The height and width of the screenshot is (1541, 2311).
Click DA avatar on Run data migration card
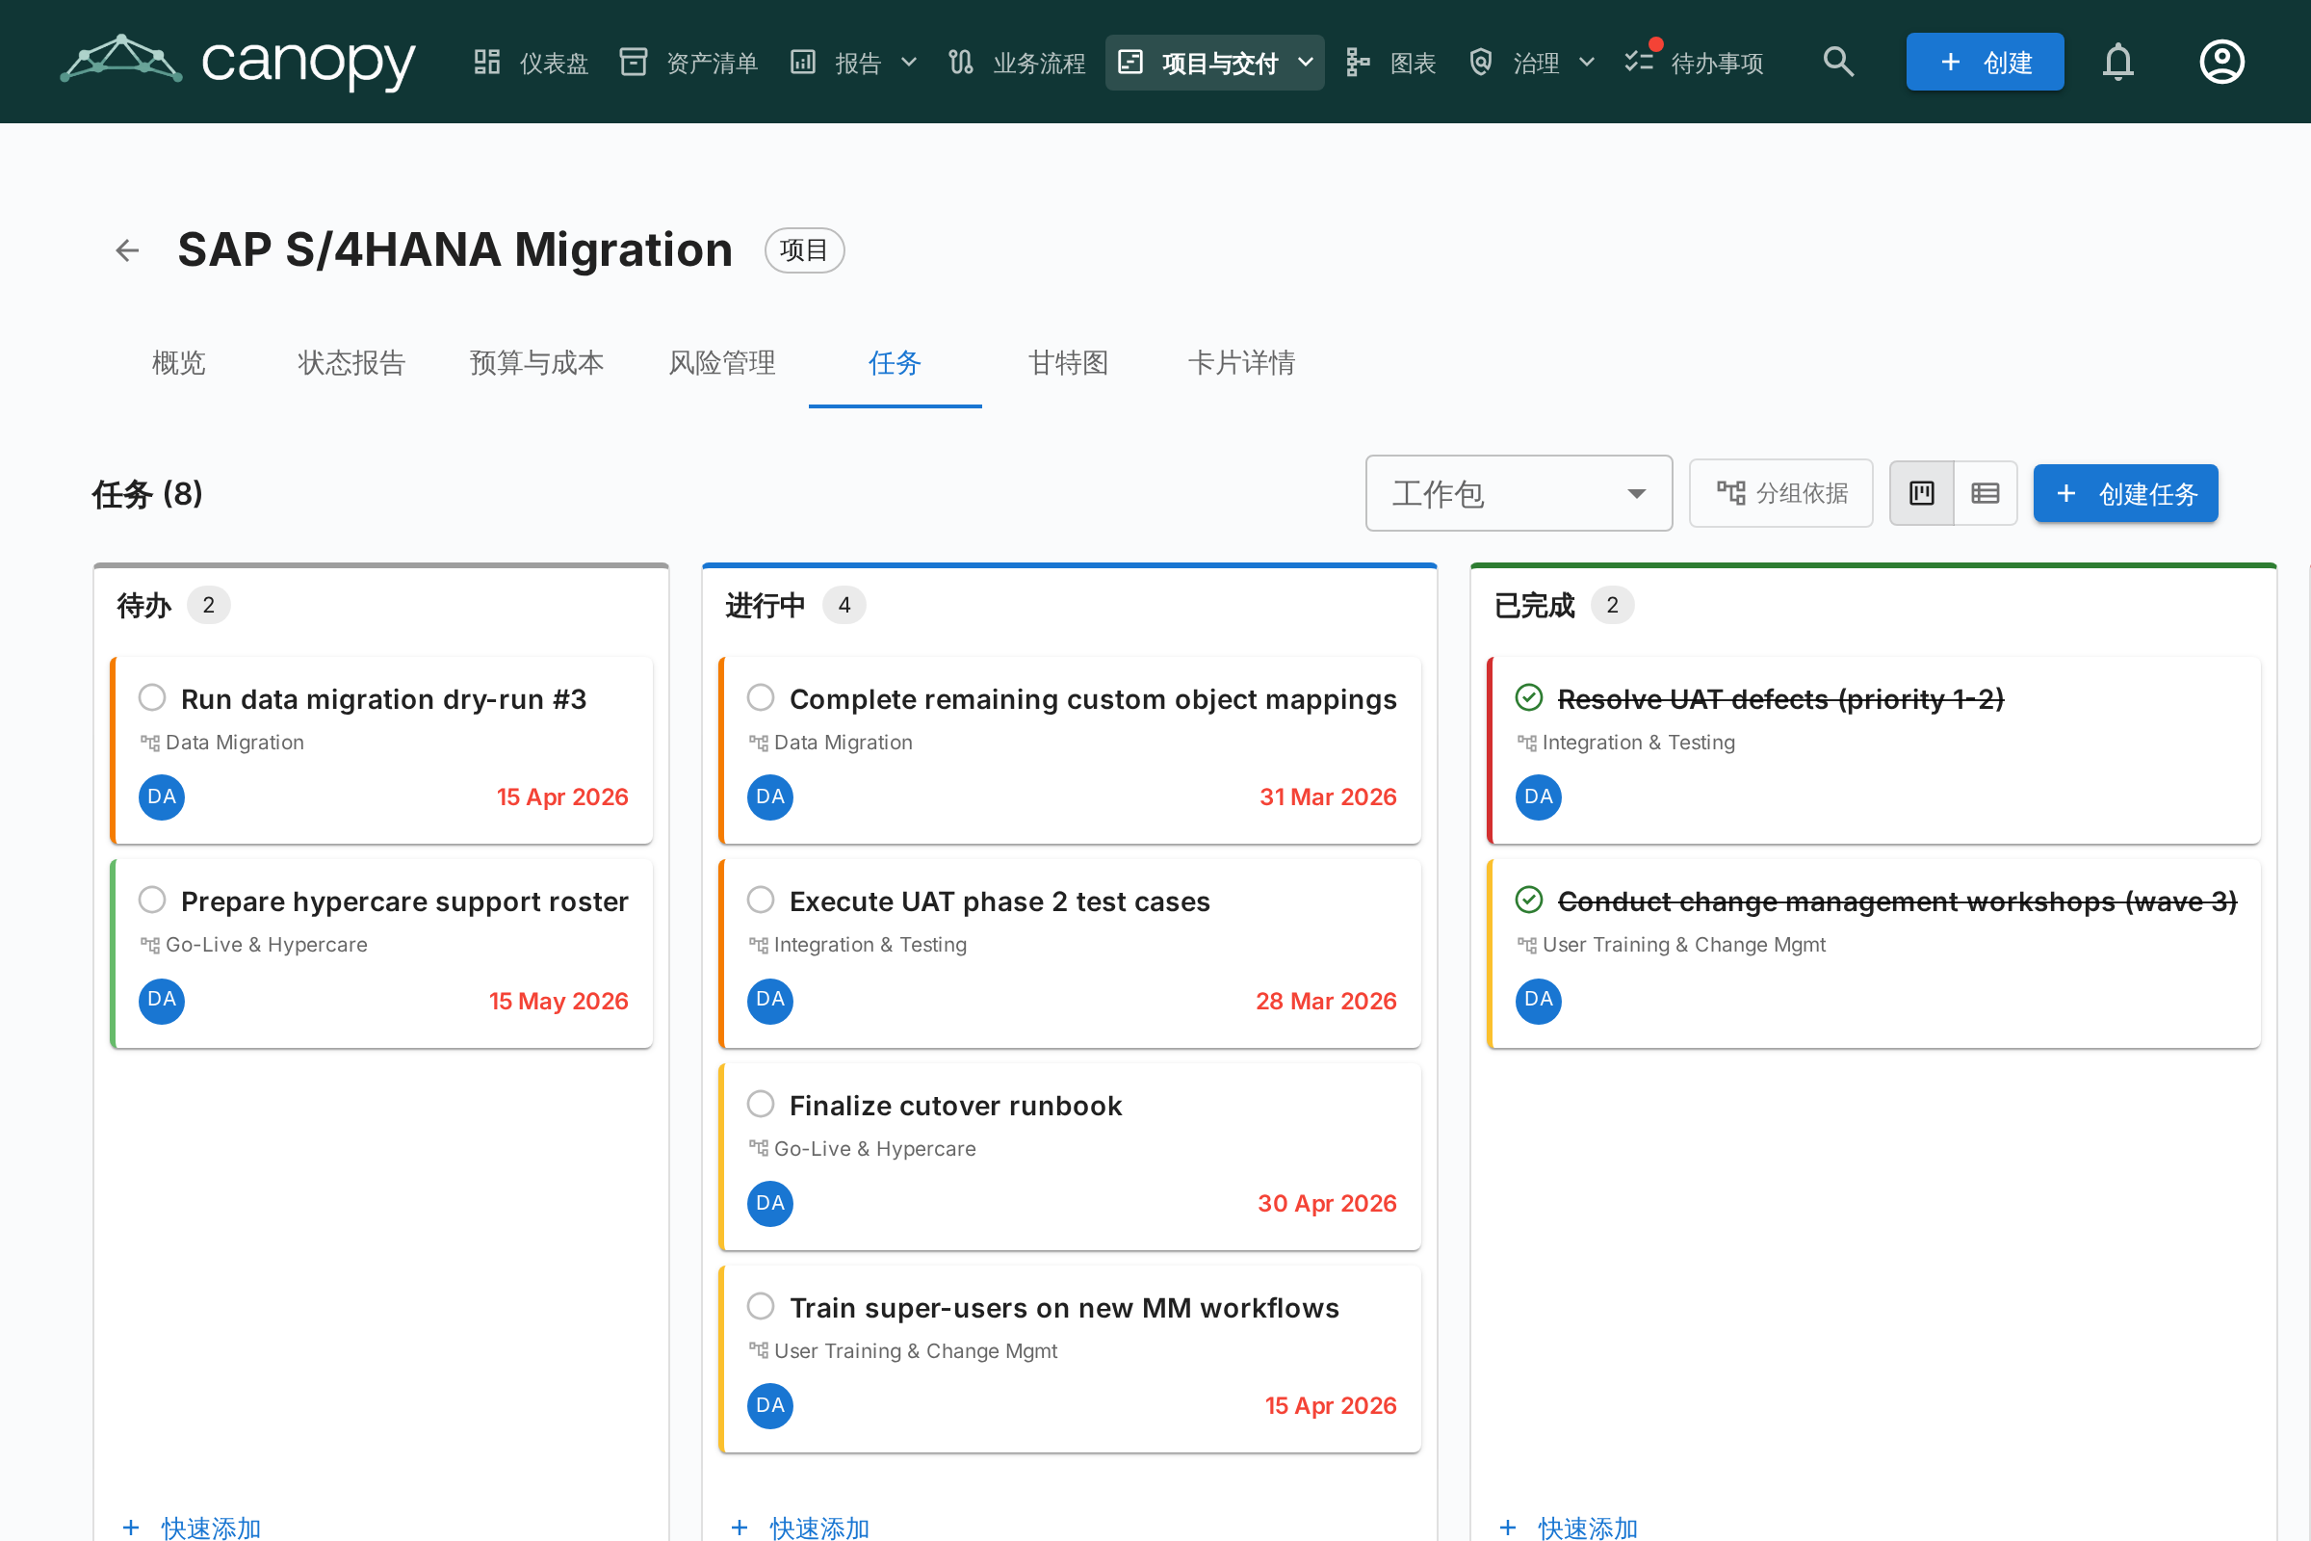161,797
